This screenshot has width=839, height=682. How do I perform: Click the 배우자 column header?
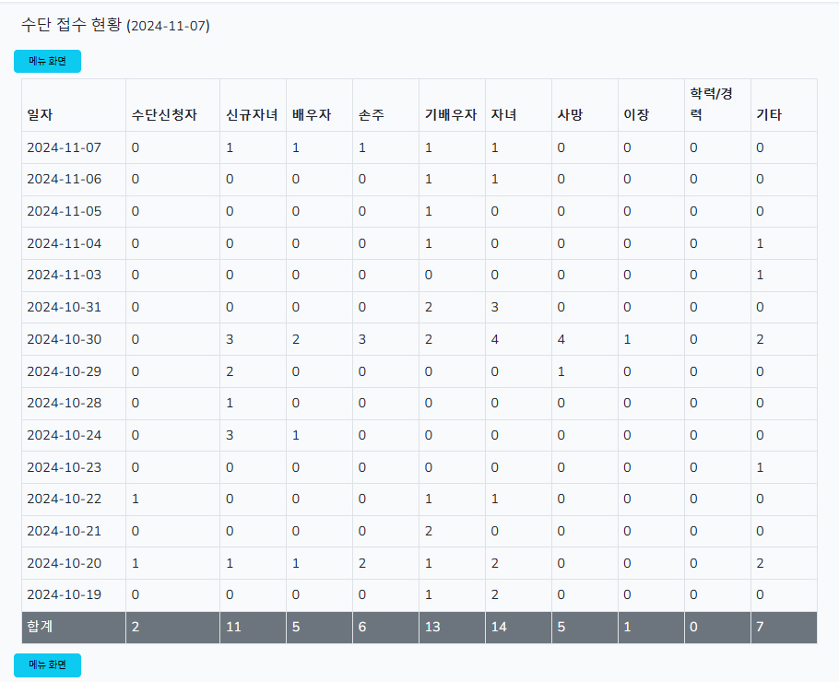pos(312,115)
